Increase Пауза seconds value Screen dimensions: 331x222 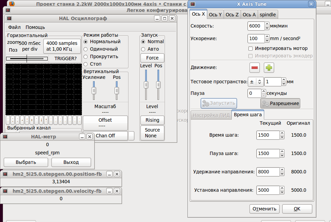[x=264, y=91]
